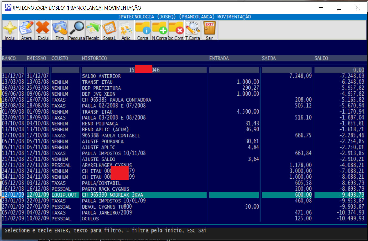Click the Exc.Conta delete account icon
Image resolution: width=368 pixels, height=241 pixels.
coord(176,30)
